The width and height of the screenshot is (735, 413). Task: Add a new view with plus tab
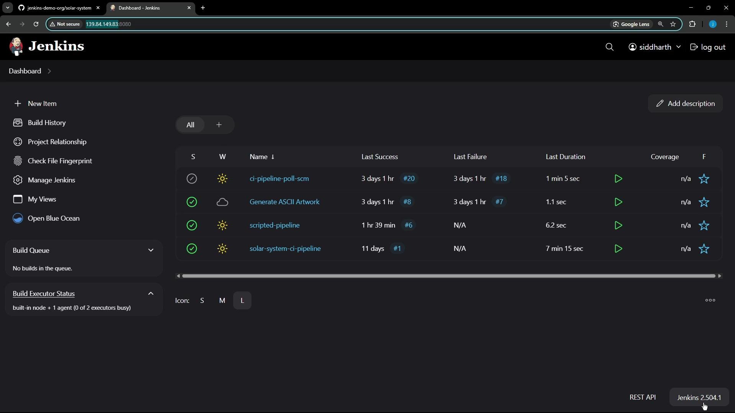point(219,125)
